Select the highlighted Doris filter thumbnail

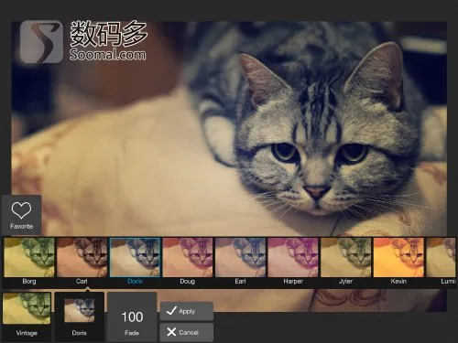tap(135, 258)
